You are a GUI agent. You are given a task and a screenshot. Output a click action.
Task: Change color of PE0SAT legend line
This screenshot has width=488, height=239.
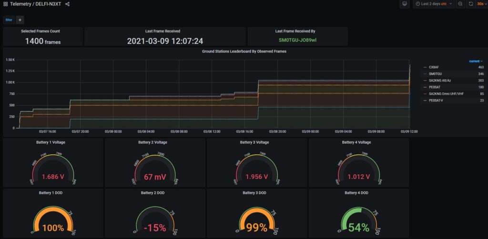(425, 87)
